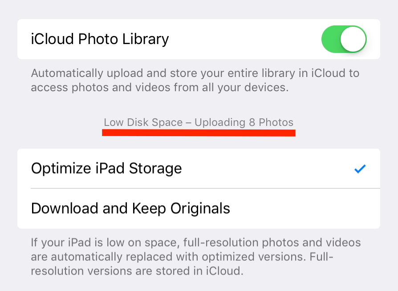
Task: Click "resolution versions are stored in iCloud" line
Action: pos(136,271)
